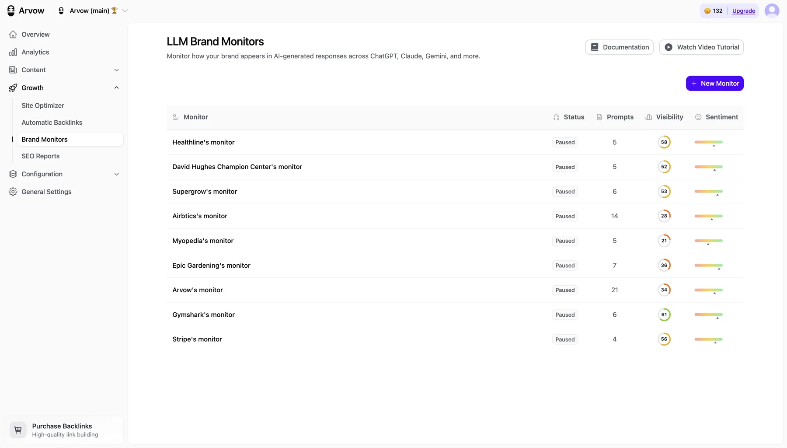Click the Arvow logo icon
This screenshot has height=448, width=787.
[11, 10]
